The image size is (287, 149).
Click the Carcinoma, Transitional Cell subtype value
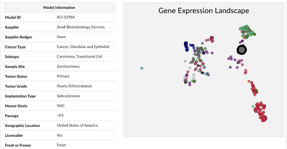coord(79,57)
